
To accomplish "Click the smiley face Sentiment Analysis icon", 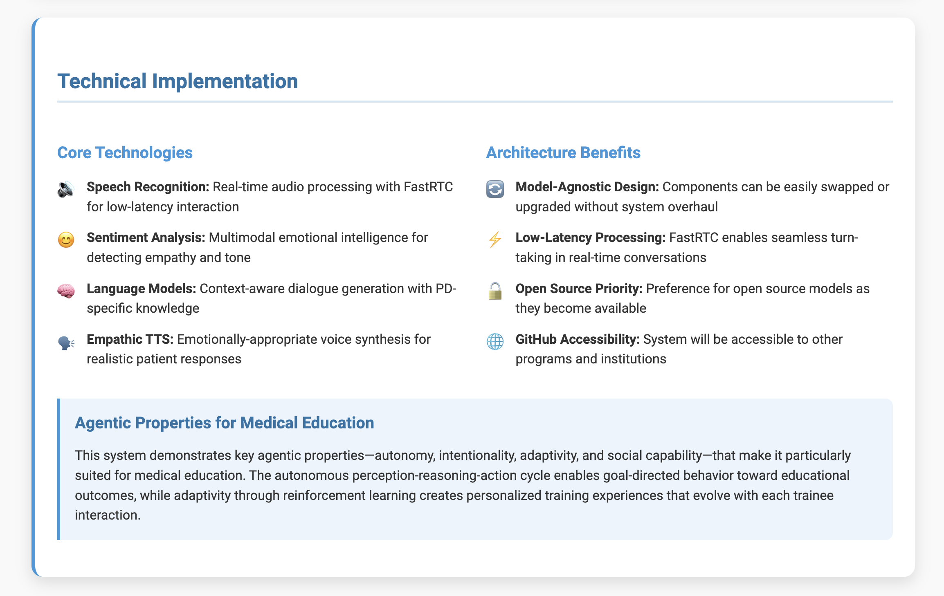I will [x=66, y=240].
